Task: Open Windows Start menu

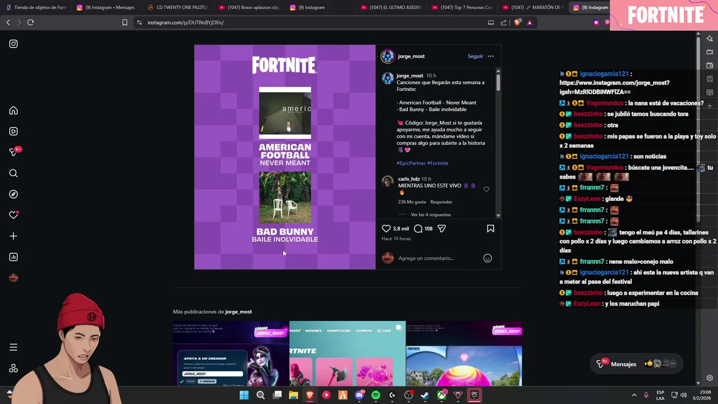Action: (244, 395)
